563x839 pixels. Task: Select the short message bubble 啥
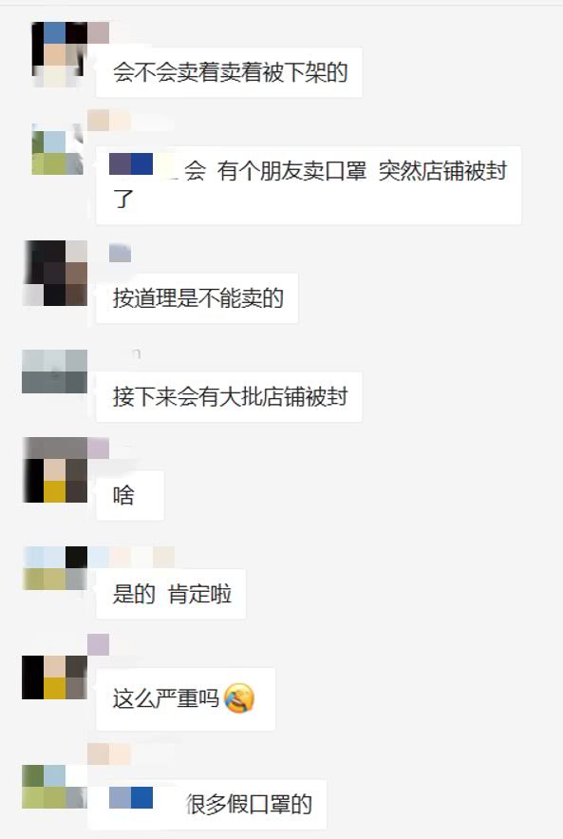pyautogui.click(x=130, y=495)
